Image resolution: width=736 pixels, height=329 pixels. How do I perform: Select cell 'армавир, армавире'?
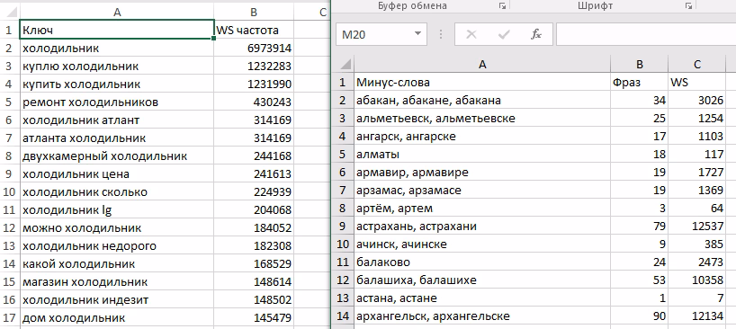pyautogui.click(x=482, y=172)
